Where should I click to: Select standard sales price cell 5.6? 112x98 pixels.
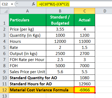click(60, 72)
